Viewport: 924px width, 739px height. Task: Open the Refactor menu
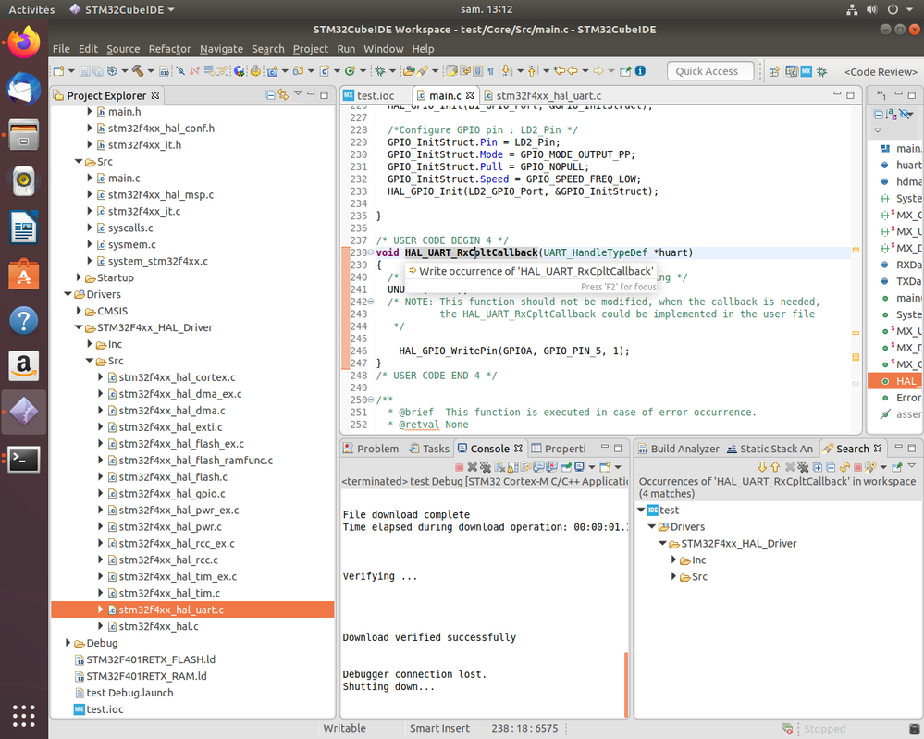[169, 49]
